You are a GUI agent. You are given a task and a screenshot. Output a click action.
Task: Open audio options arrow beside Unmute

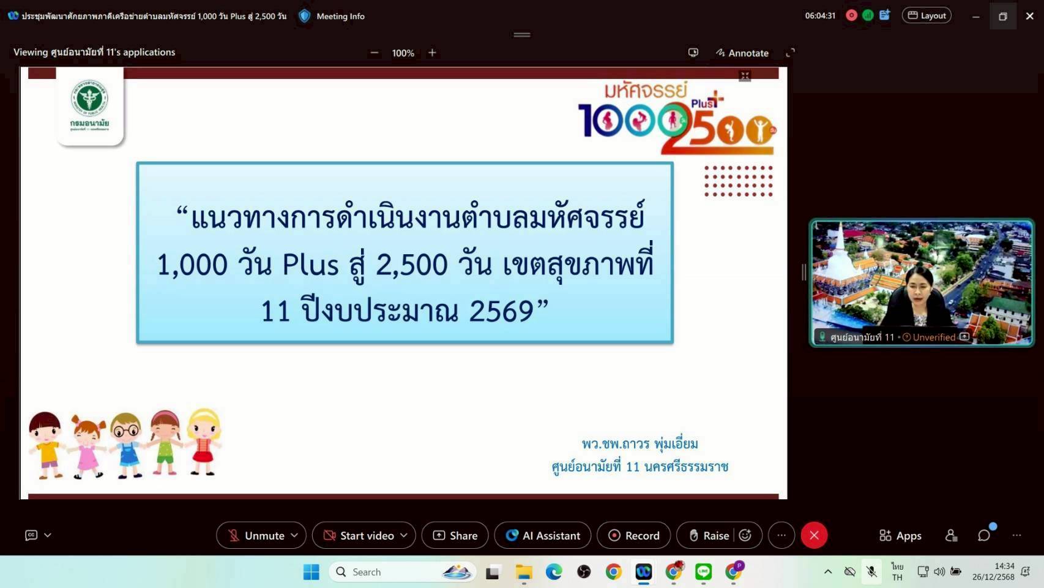click(x=294, y=535)
